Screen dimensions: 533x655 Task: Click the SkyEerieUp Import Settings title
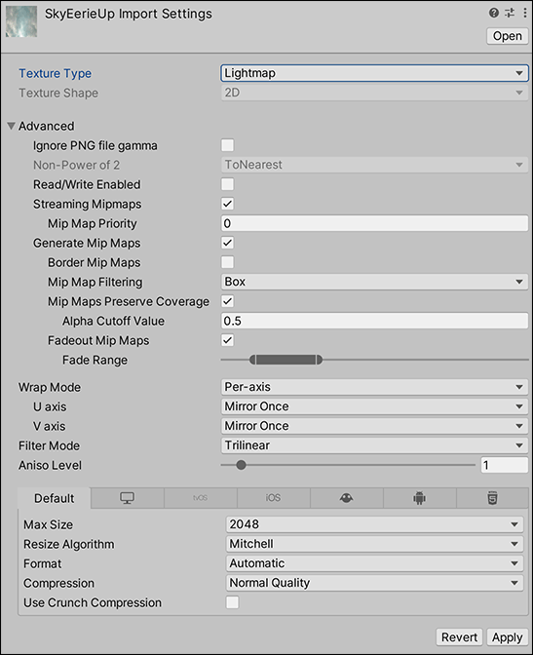(x=129, y=14)
